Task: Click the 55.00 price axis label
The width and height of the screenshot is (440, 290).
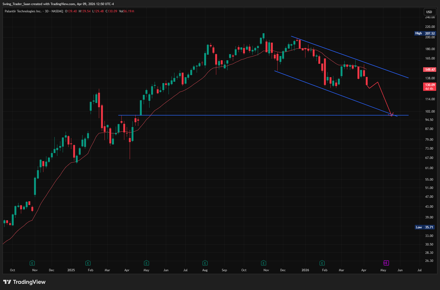Action: [x=430, y=180]
